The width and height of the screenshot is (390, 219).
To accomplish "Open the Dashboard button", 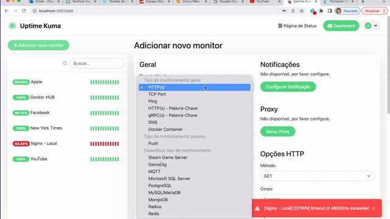I will pyautogui.click(x=341, y=26).
